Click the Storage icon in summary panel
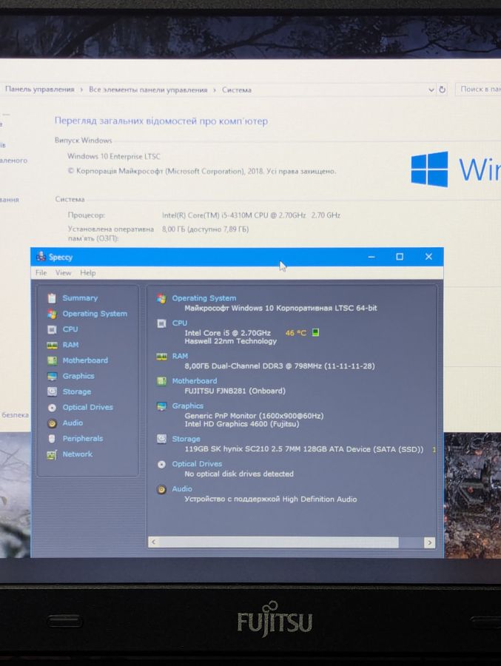Viewport: 501px width, 666px height. click(x=161, y=439)
